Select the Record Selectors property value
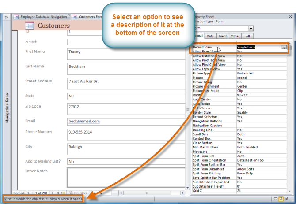Image resolution: width=296 pixels, height=204 pixels. [x=262, y=117]
